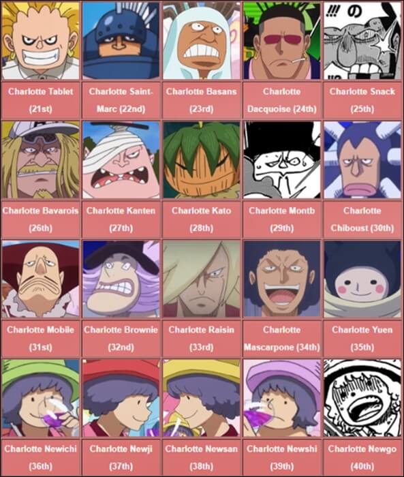Click the Charlotte Newshi (39th) label
Image resolution: width=404 pixels, height=477 pixels.
point(281,457)
